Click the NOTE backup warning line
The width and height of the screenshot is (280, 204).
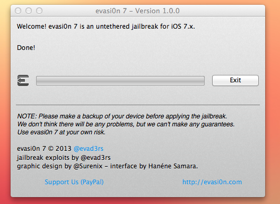(122, 116)
